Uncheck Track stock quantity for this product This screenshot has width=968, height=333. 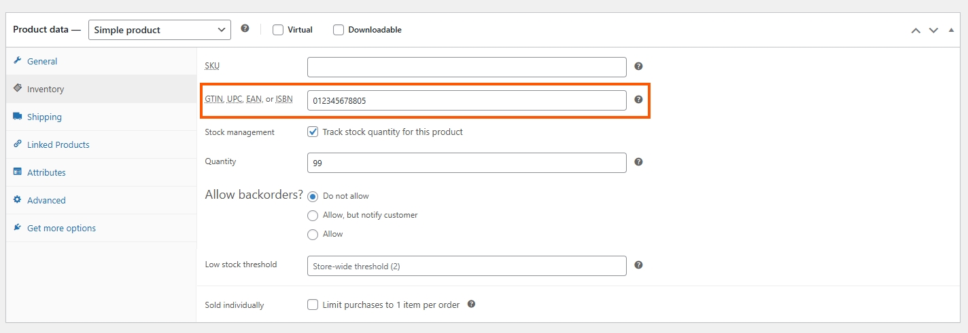click(x=313, y=132)
